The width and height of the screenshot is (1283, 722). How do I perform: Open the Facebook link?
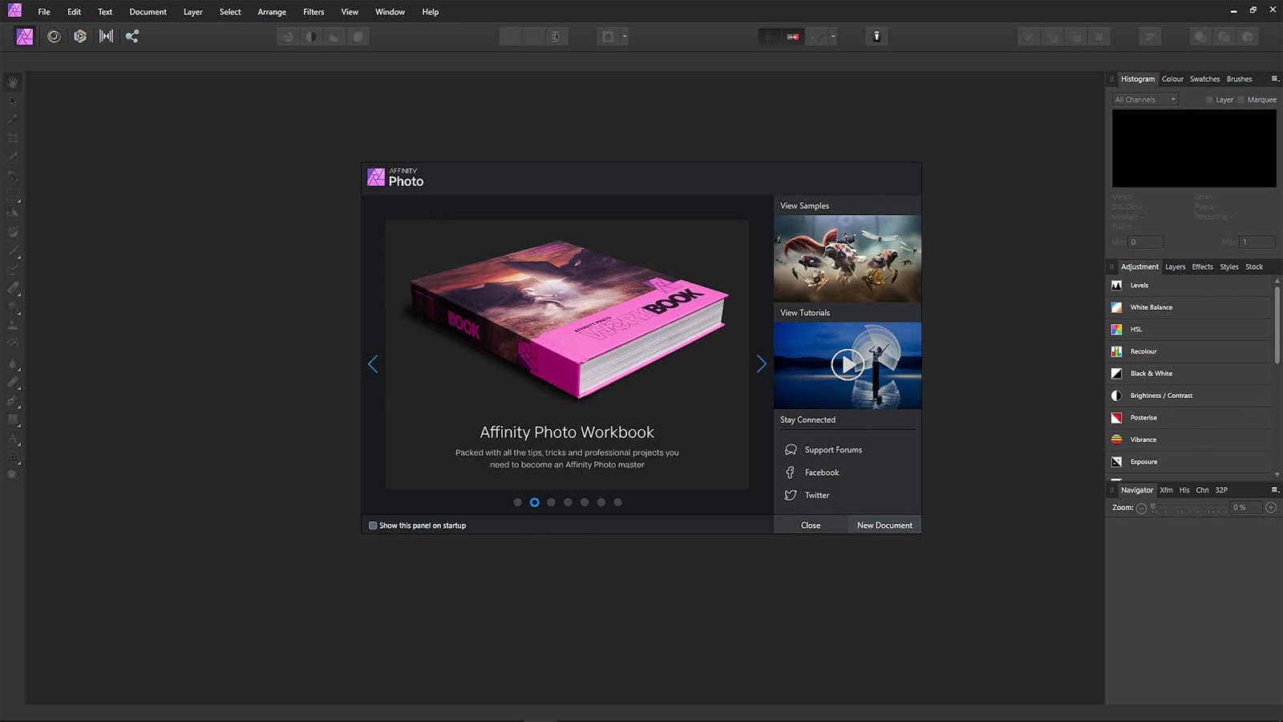pos(822,473)
